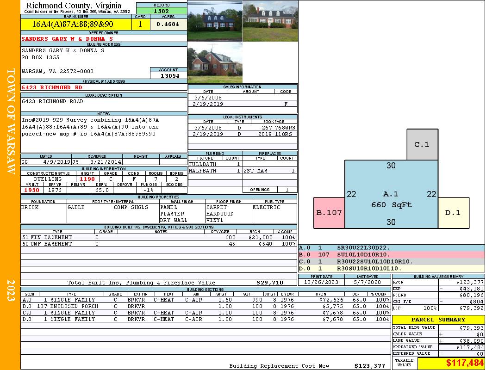The image size is (486, 370).
Task: Click total built-ins value $29,710
Action: 270,283
